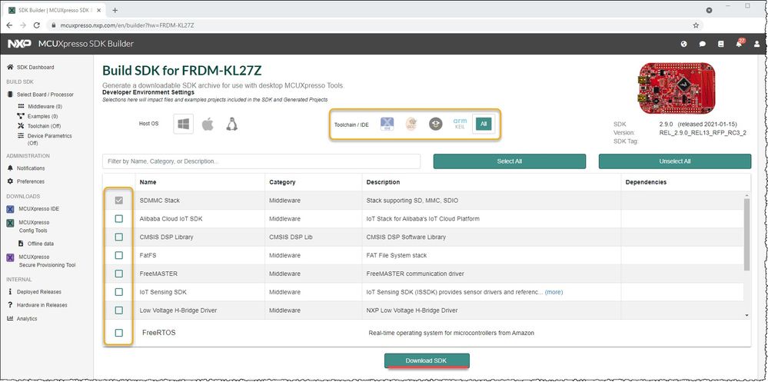Go forward in browser
The width and height of the screenshot is (768, 382).
(23, 25)
